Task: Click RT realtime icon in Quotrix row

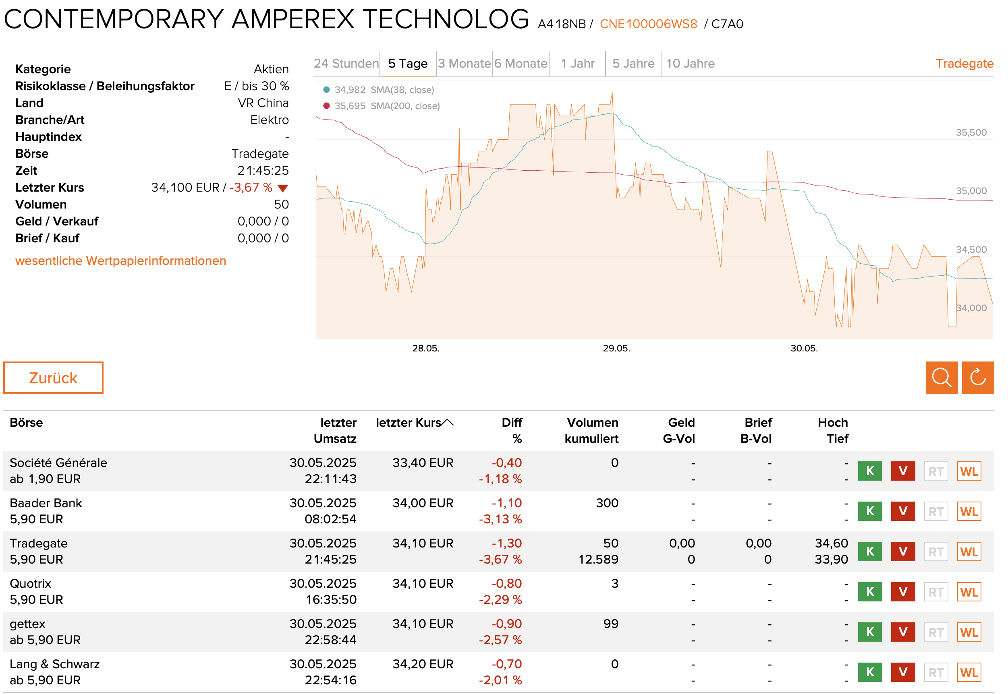Action: point(935,592)
